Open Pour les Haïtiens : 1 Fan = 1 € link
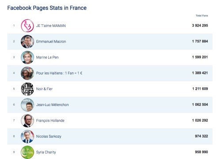Image resolution: width=221 pixels, height=159 pixels. (59, 73)
